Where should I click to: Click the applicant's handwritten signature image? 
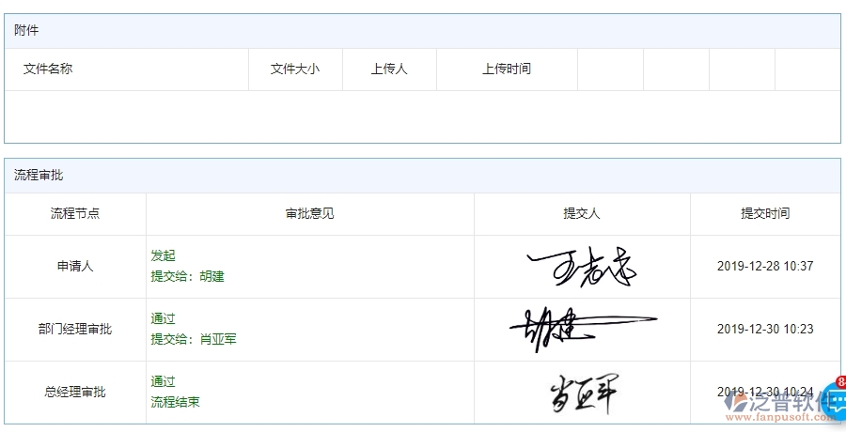click(x=582, y=268)
